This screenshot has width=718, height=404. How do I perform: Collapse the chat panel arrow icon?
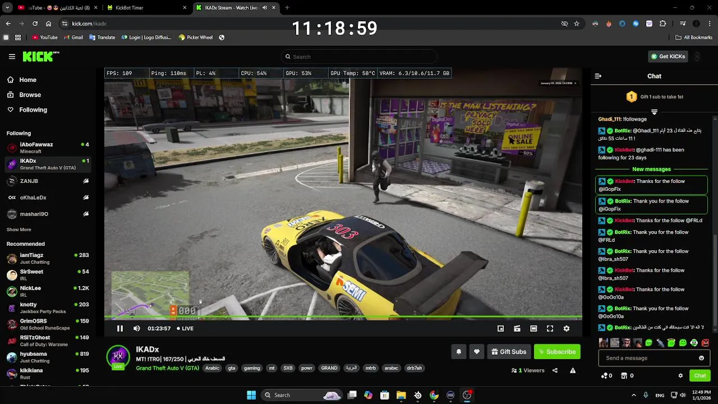pyautogui.click(x=598, y=76)
